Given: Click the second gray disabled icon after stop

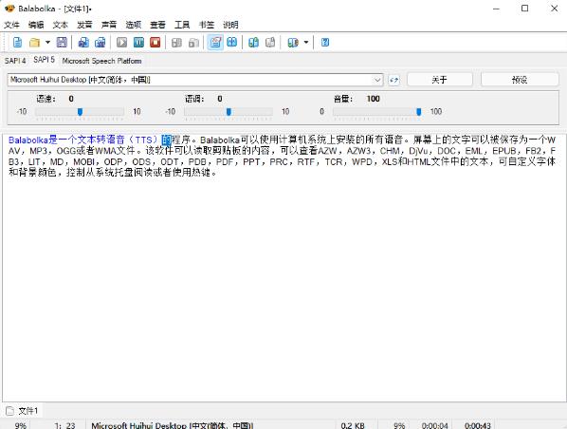Looking at the screenshot, I should [x=193, y=43].
